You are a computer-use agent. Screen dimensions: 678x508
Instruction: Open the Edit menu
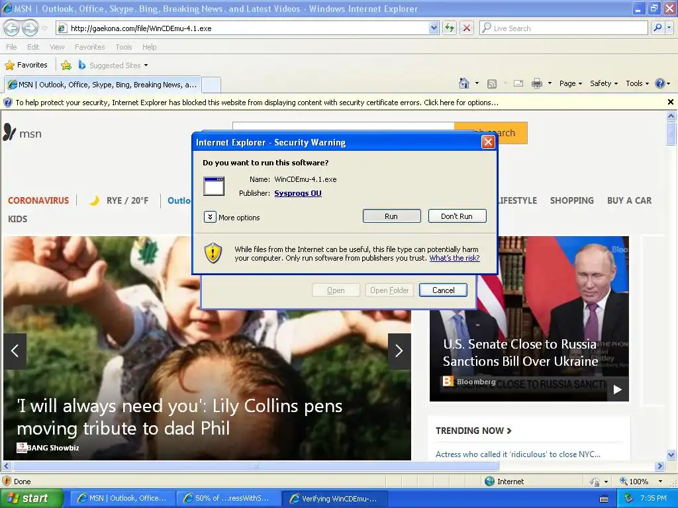coord(33,47)
